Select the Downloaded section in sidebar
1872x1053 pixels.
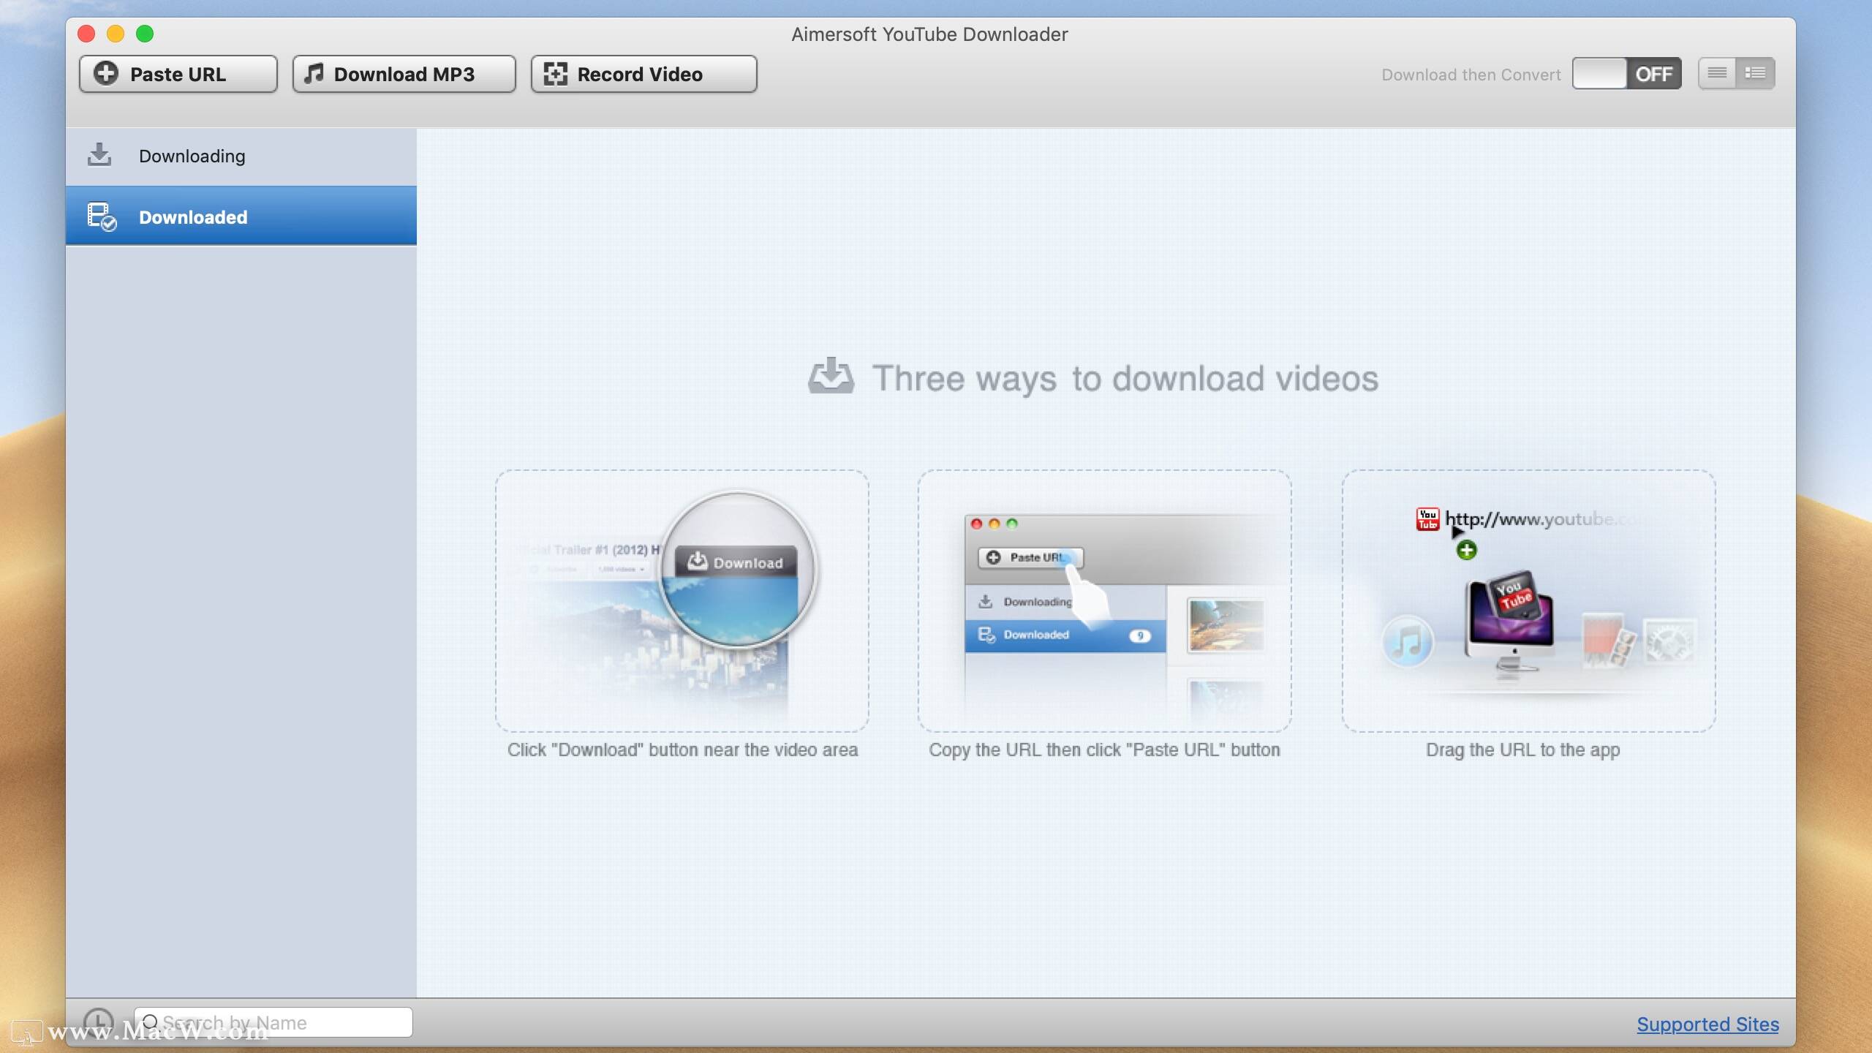(x=241, y=216)
